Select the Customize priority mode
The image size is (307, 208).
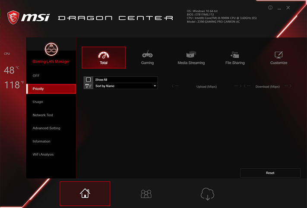(279, 57)
